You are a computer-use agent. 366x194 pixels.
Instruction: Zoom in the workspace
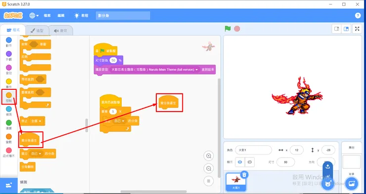point(209,156)
